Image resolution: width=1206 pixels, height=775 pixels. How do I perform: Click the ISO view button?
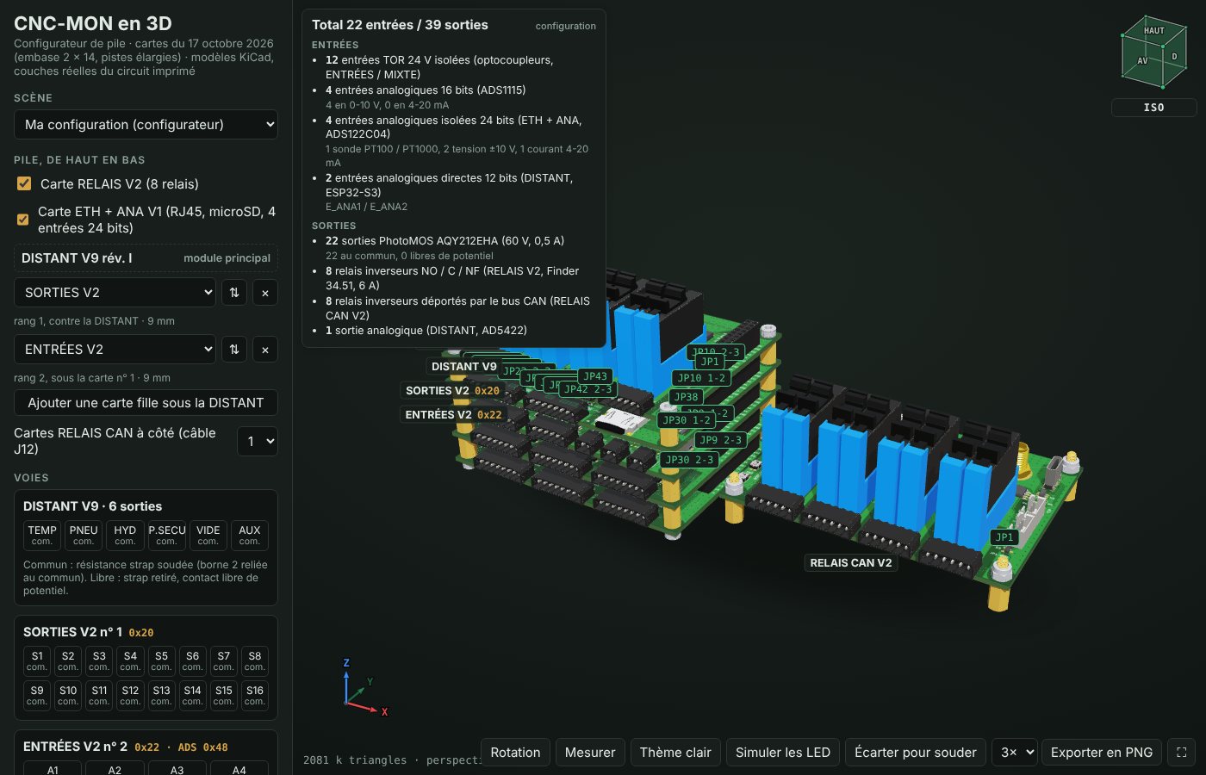[1153, 108]
